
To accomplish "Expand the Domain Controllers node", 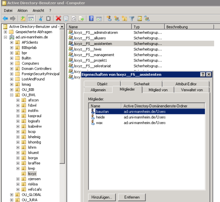I will (12, 69).
